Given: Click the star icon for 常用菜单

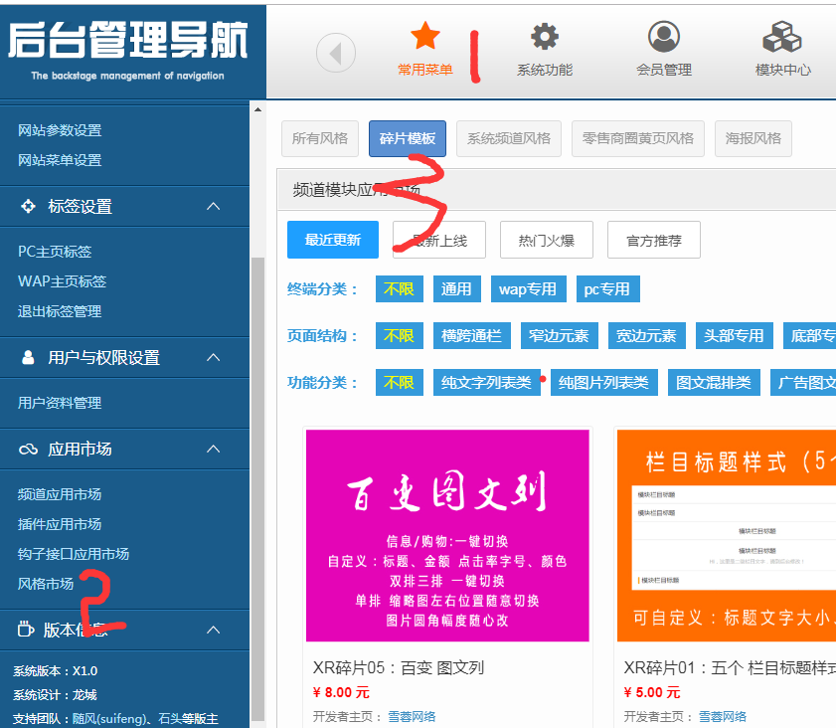Looking at the screenshot, I should point(425,37).
